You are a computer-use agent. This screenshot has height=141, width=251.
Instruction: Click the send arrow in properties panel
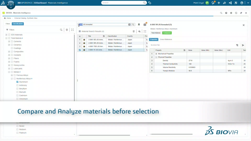click(x=243, y=45)
